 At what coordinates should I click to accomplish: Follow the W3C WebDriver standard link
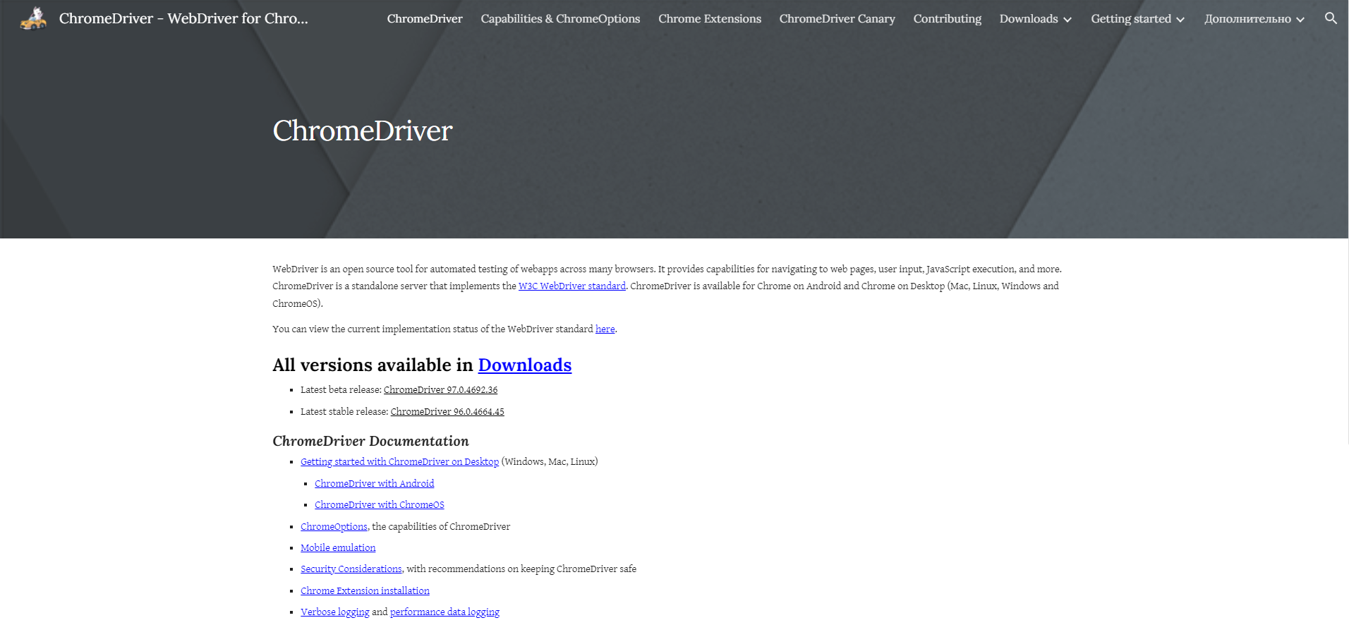pos(571,286)
